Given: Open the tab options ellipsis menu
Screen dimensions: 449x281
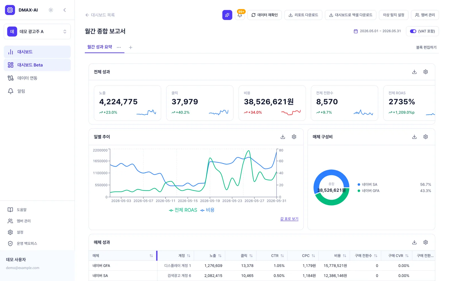Looking at the screenshot, I should coord(119,47).
